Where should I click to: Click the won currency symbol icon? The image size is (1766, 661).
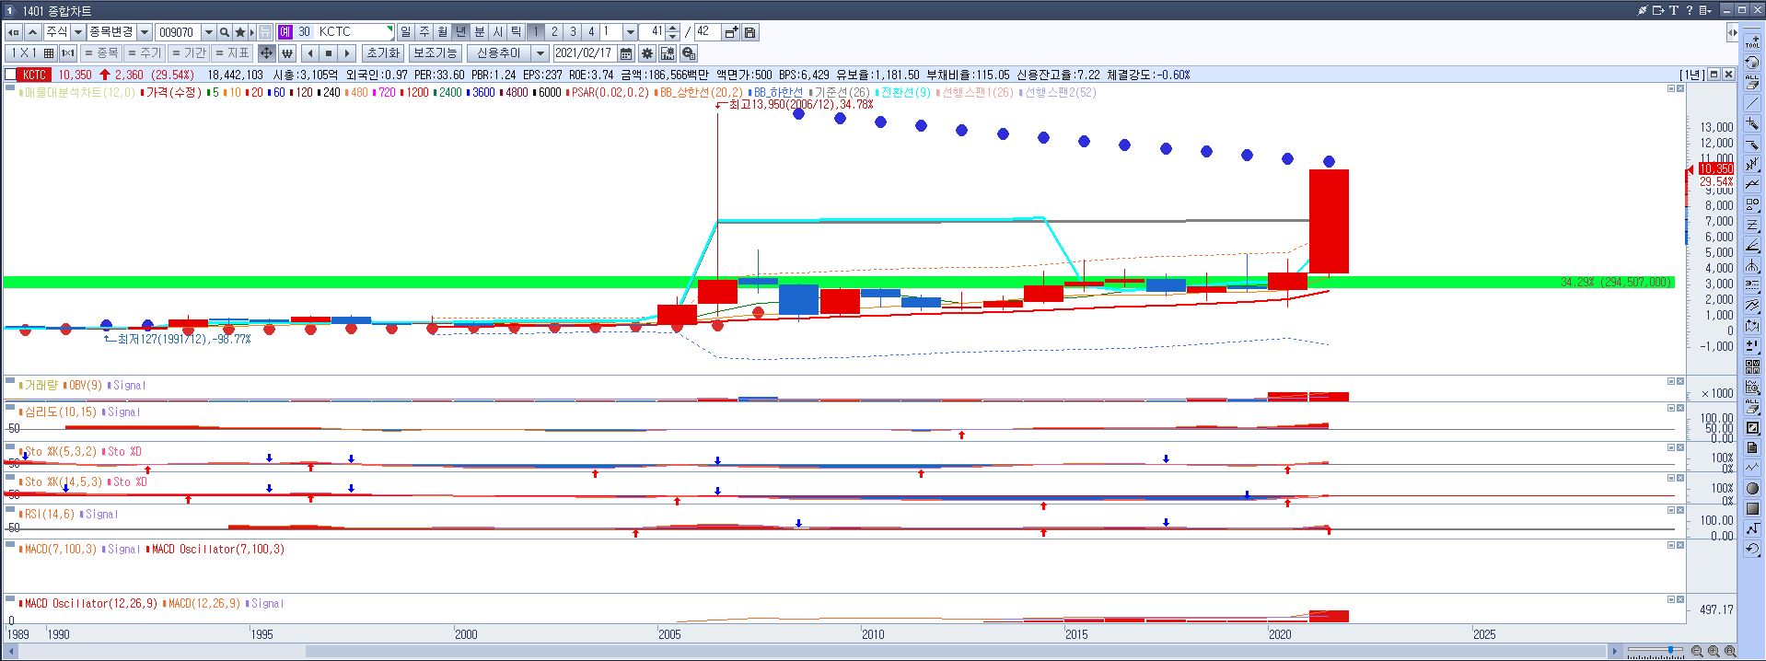(x=286, y=53)
